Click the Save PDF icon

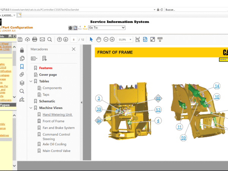click(20, 40)
